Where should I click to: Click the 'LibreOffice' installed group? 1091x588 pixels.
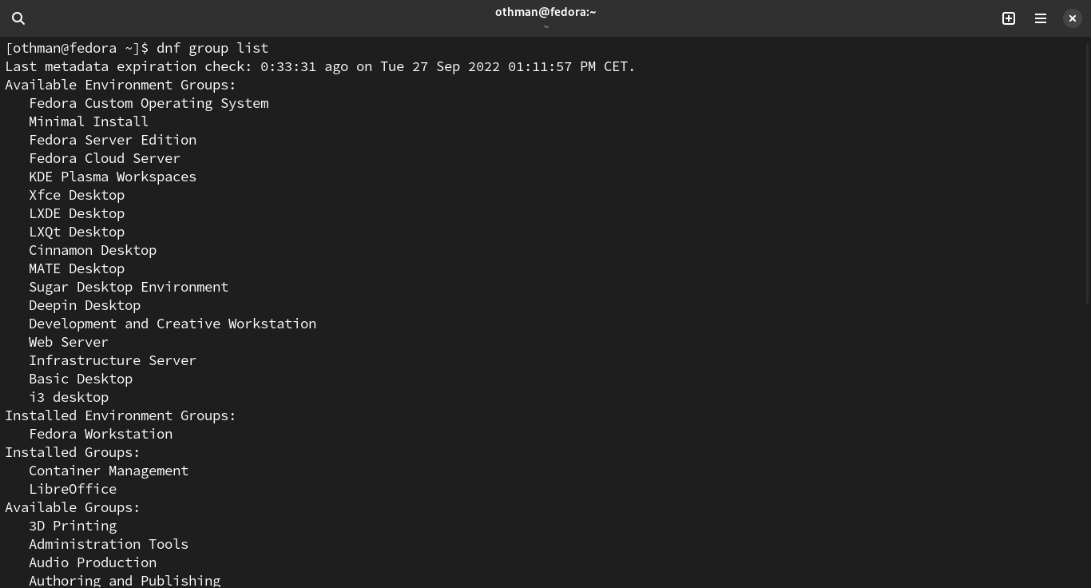(73, 489)
